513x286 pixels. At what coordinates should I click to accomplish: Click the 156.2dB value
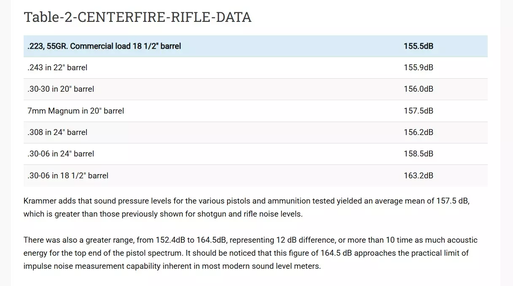point(418,132)
